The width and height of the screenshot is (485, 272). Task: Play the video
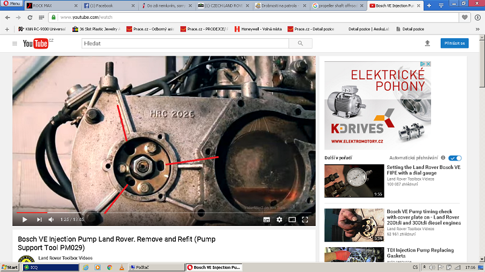click(x=25, y=219)
